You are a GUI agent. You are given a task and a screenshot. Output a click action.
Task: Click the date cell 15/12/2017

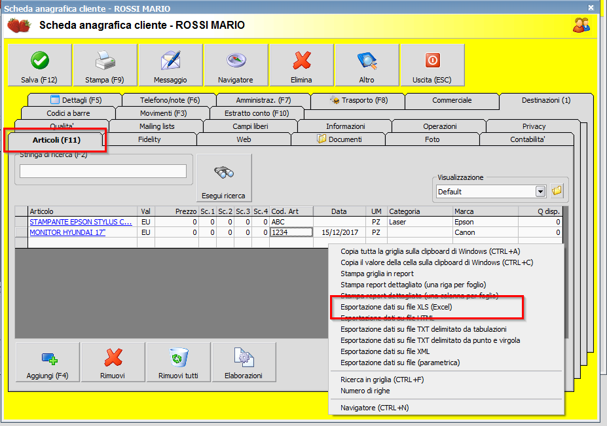pyautogui.click(x=339, y=232)
